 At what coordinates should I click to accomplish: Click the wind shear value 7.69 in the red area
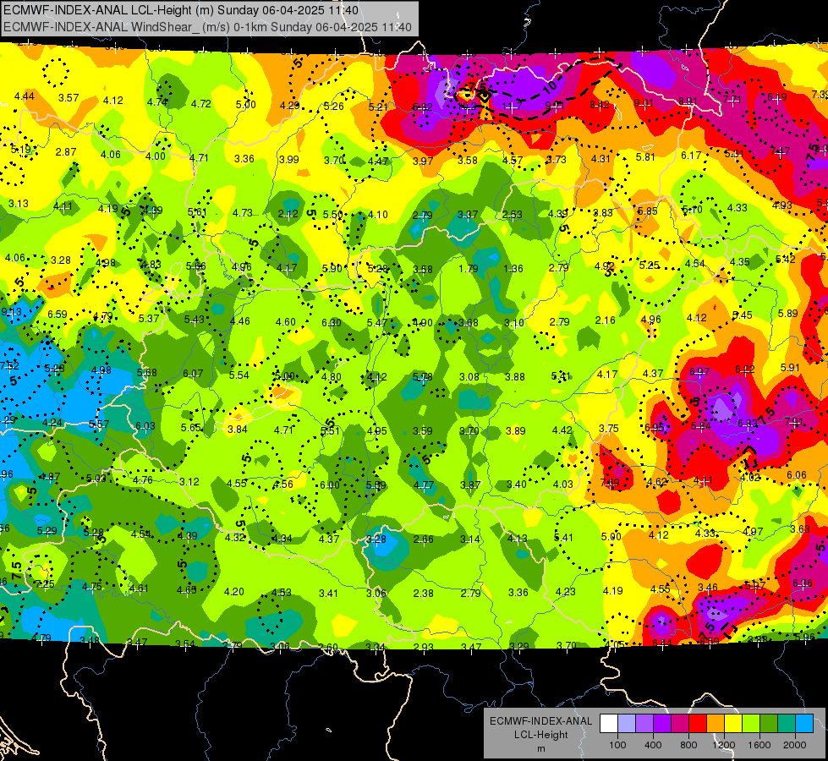point(610,482)
